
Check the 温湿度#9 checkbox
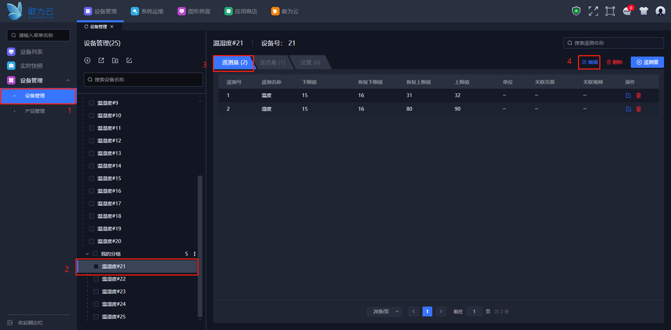92,103
